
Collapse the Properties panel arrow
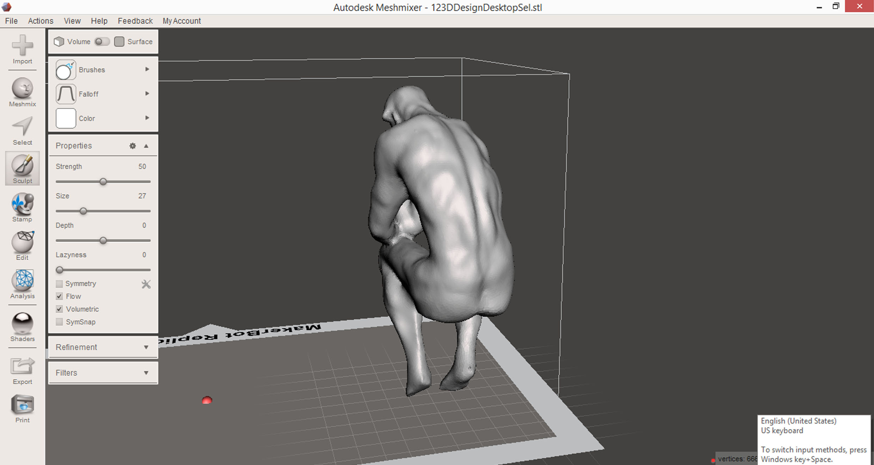click(x=146, y=146)
